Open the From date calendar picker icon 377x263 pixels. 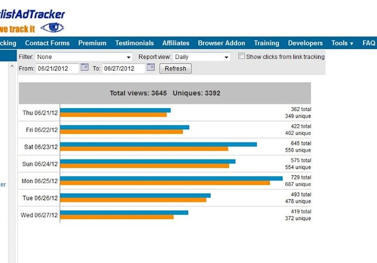[x=84, y=67]
